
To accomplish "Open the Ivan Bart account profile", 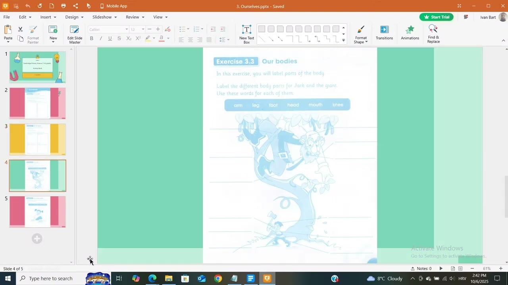I will (493, 17).
